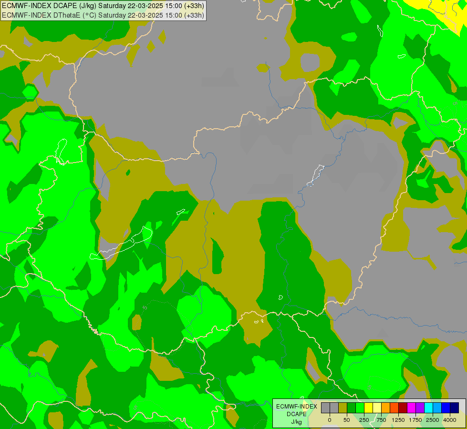
Task: Click the legend value 1250
Action: tap(398, 420)
